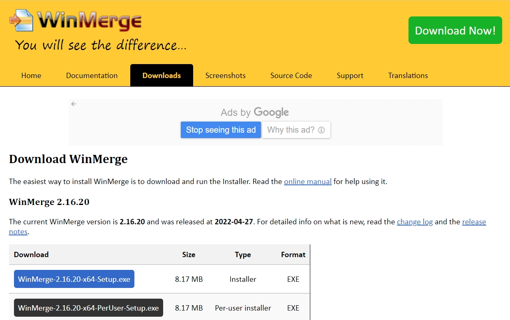View the Screenshots page
Image resolution: width=510 pixels, height=320 pixels.
point(225,75)
